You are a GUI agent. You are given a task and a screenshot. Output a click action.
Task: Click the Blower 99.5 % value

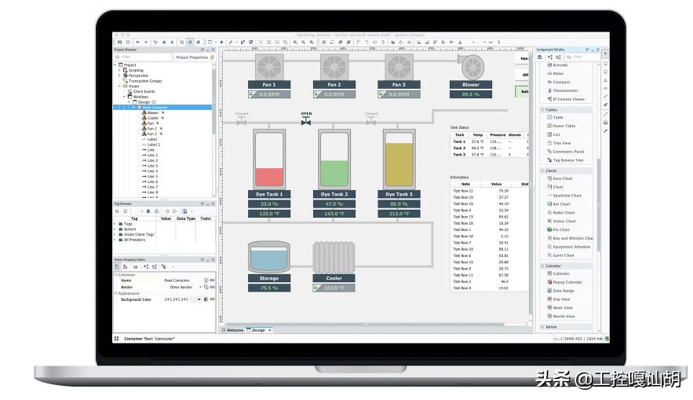point(471,94)
